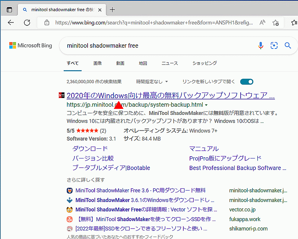Add this page to favorites
298x239 pixels.
click(275, 23)
